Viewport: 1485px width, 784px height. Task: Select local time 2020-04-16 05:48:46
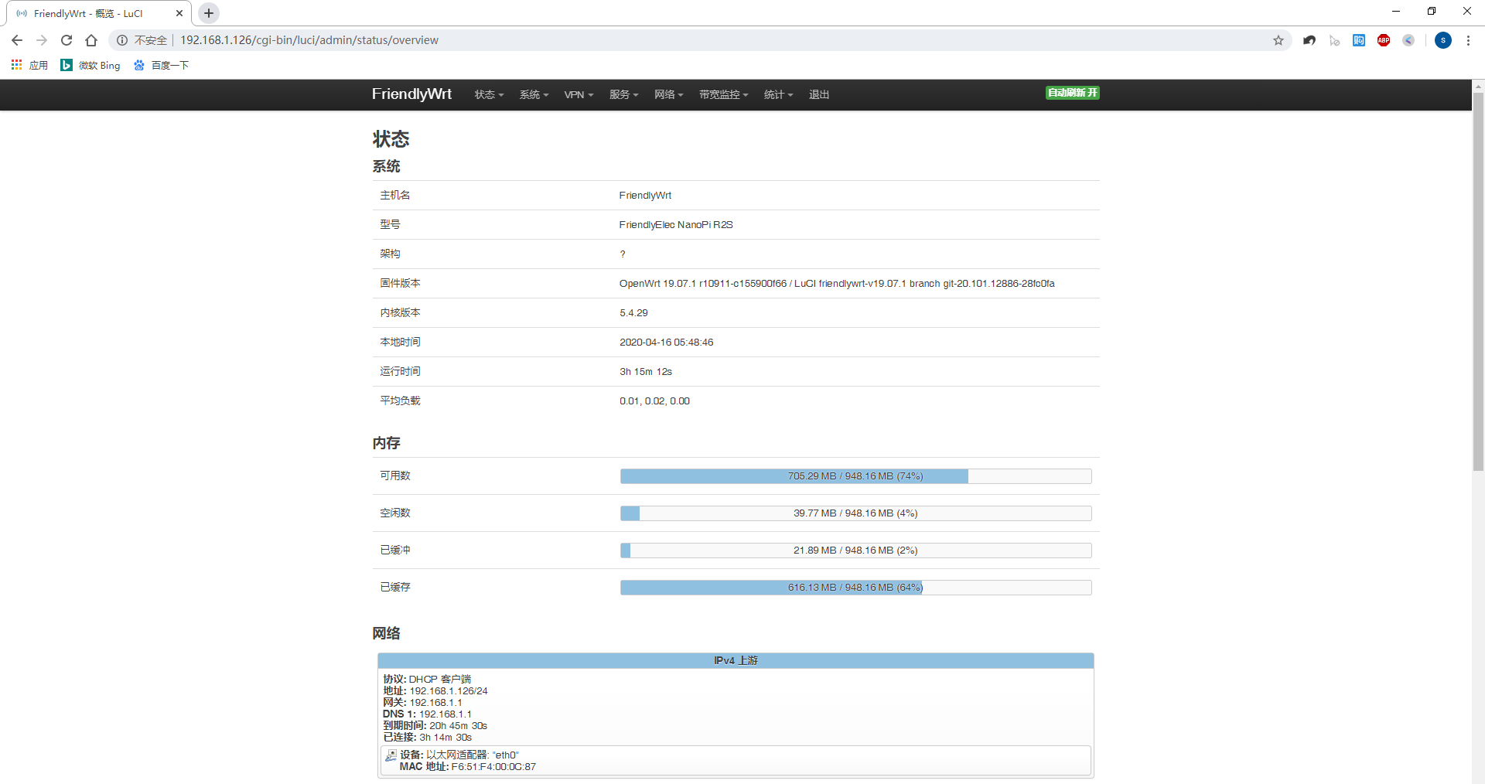pos(666,343)
